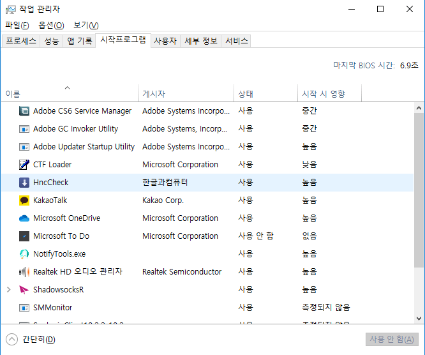Click the Kakao Corp. publisher cell
This screenshot has height=355, width=425.
163,200
